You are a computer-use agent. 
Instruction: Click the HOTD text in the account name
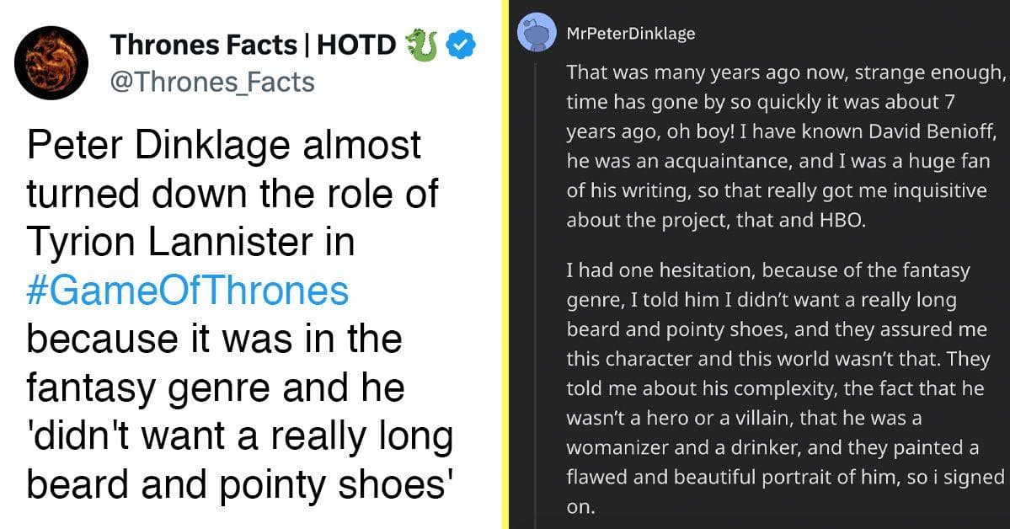click(x=356, y=45)
